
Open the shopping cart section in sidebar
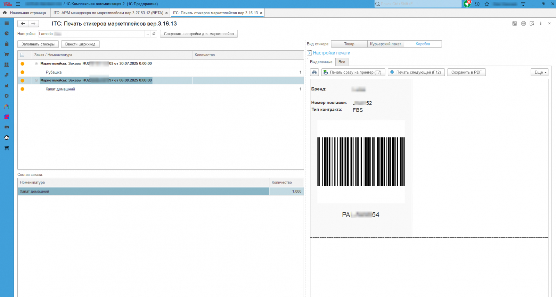pyautogui.click(x=7, y=54)
